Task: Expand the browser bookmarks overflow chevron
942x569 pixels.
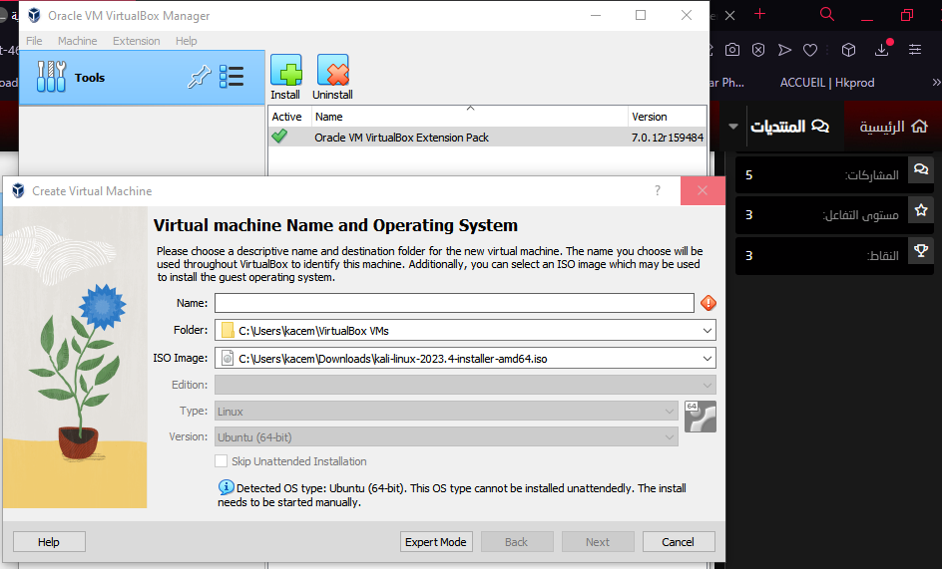Action: [936, 83]
